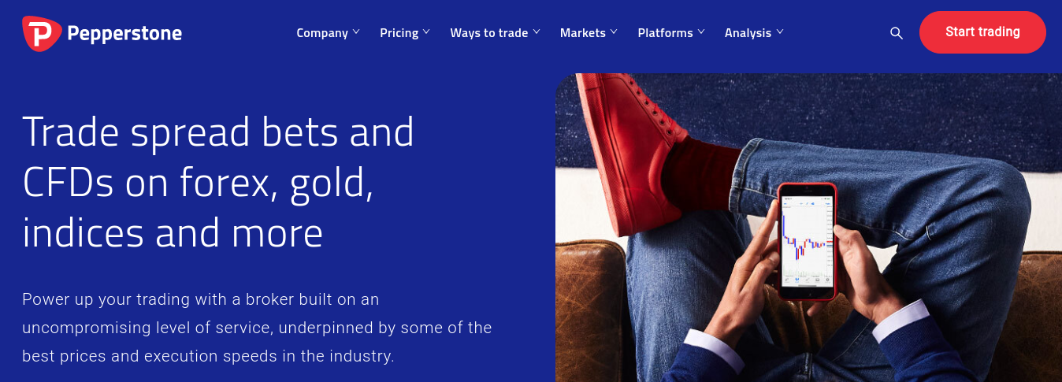Click the Power up your trading paragraph
The height and width of the screenshot is (382, 1062).
[x=257, y=328]
